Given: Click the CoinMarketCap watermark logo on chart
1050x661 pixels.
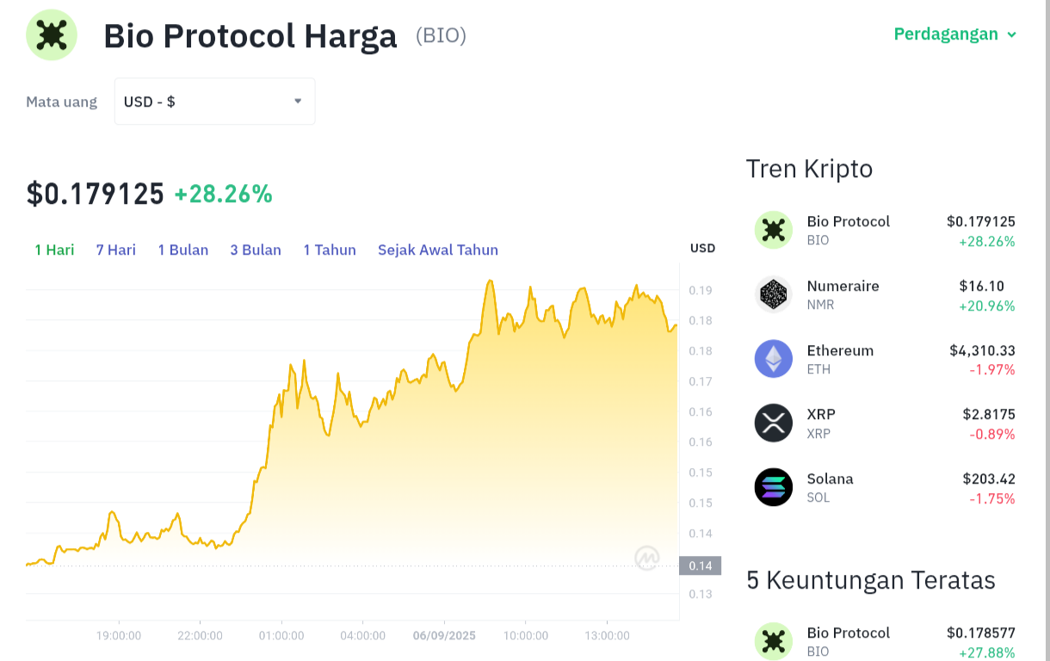Looking at the screenshot, I should [647, 558].
